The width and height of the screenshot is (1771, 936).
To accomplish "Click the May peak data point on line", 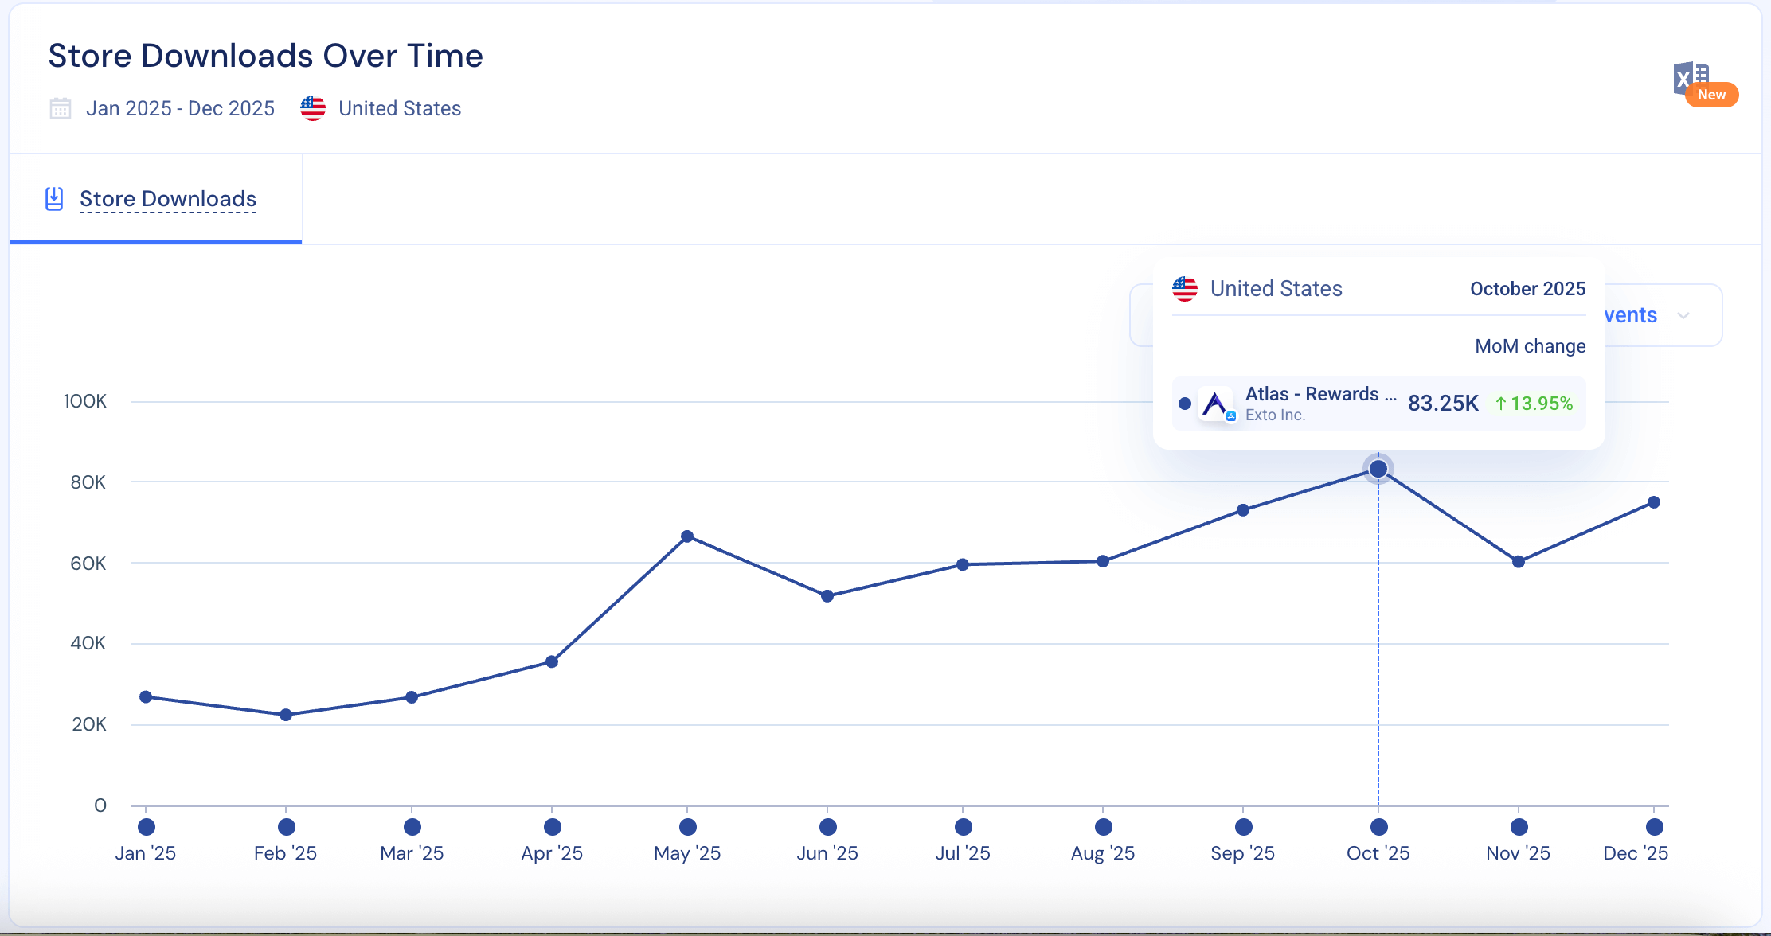I will 687,536.
